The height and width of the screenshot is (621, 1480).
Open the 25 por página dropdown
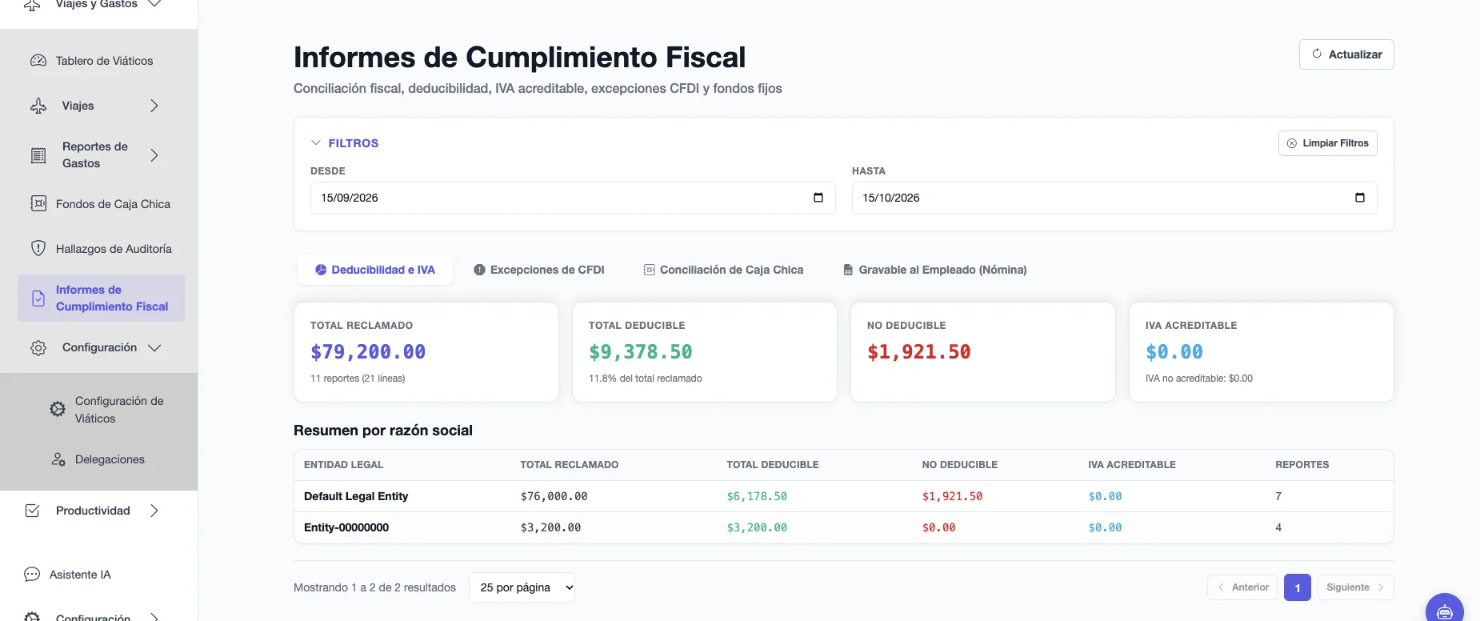[522, 587]
